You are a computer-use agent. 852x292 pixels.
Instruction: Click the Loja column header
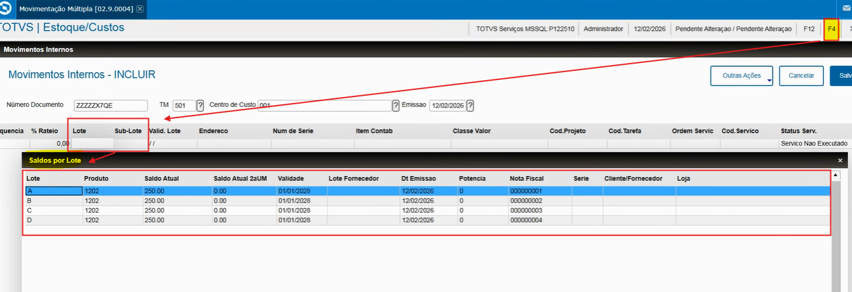pyautogui.click(x=683, y=178)
